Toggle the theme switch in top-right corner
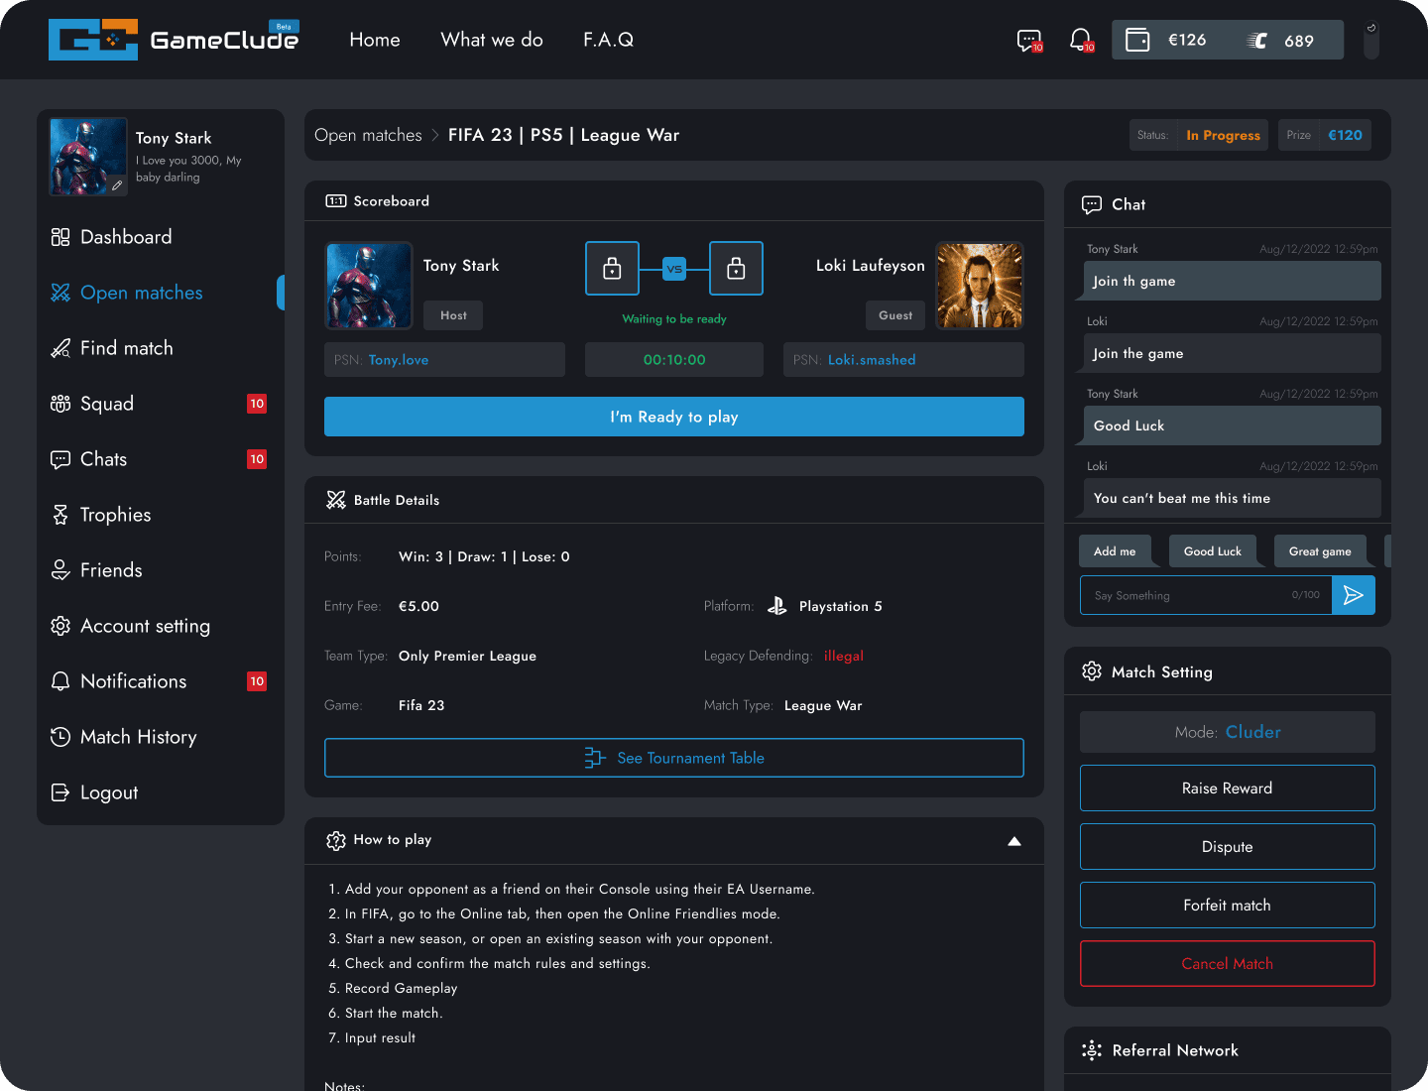The image size is (1428, 1091). pos(1371,41)
